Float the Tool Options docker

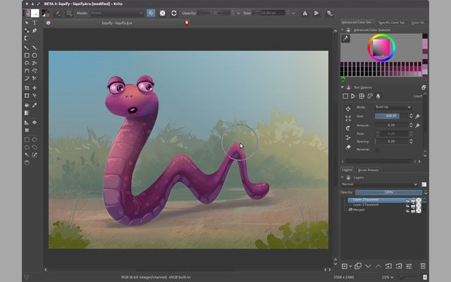pos(424,87)
